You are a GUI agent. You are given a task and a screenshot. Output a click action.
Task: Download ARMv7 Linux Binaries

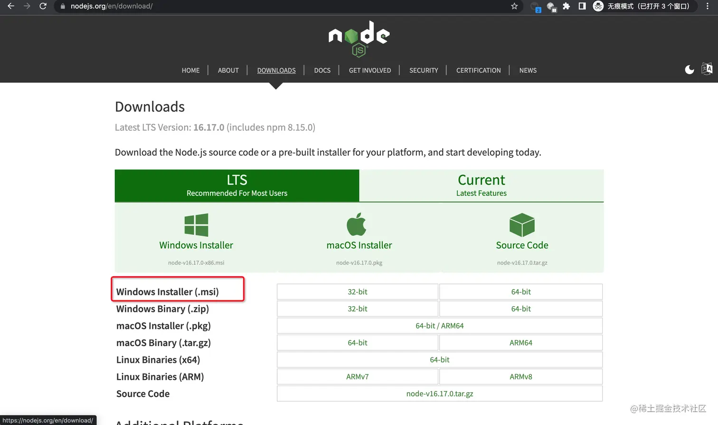coord(358,377)
